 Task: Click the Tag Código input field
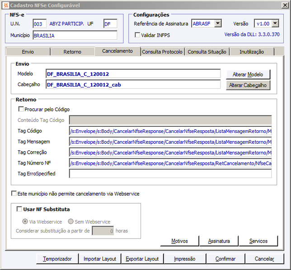170,131
